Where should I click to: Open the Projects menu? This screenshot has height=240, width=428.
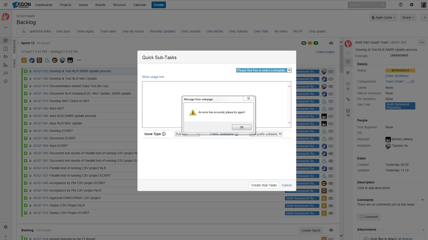click(66, 5)
